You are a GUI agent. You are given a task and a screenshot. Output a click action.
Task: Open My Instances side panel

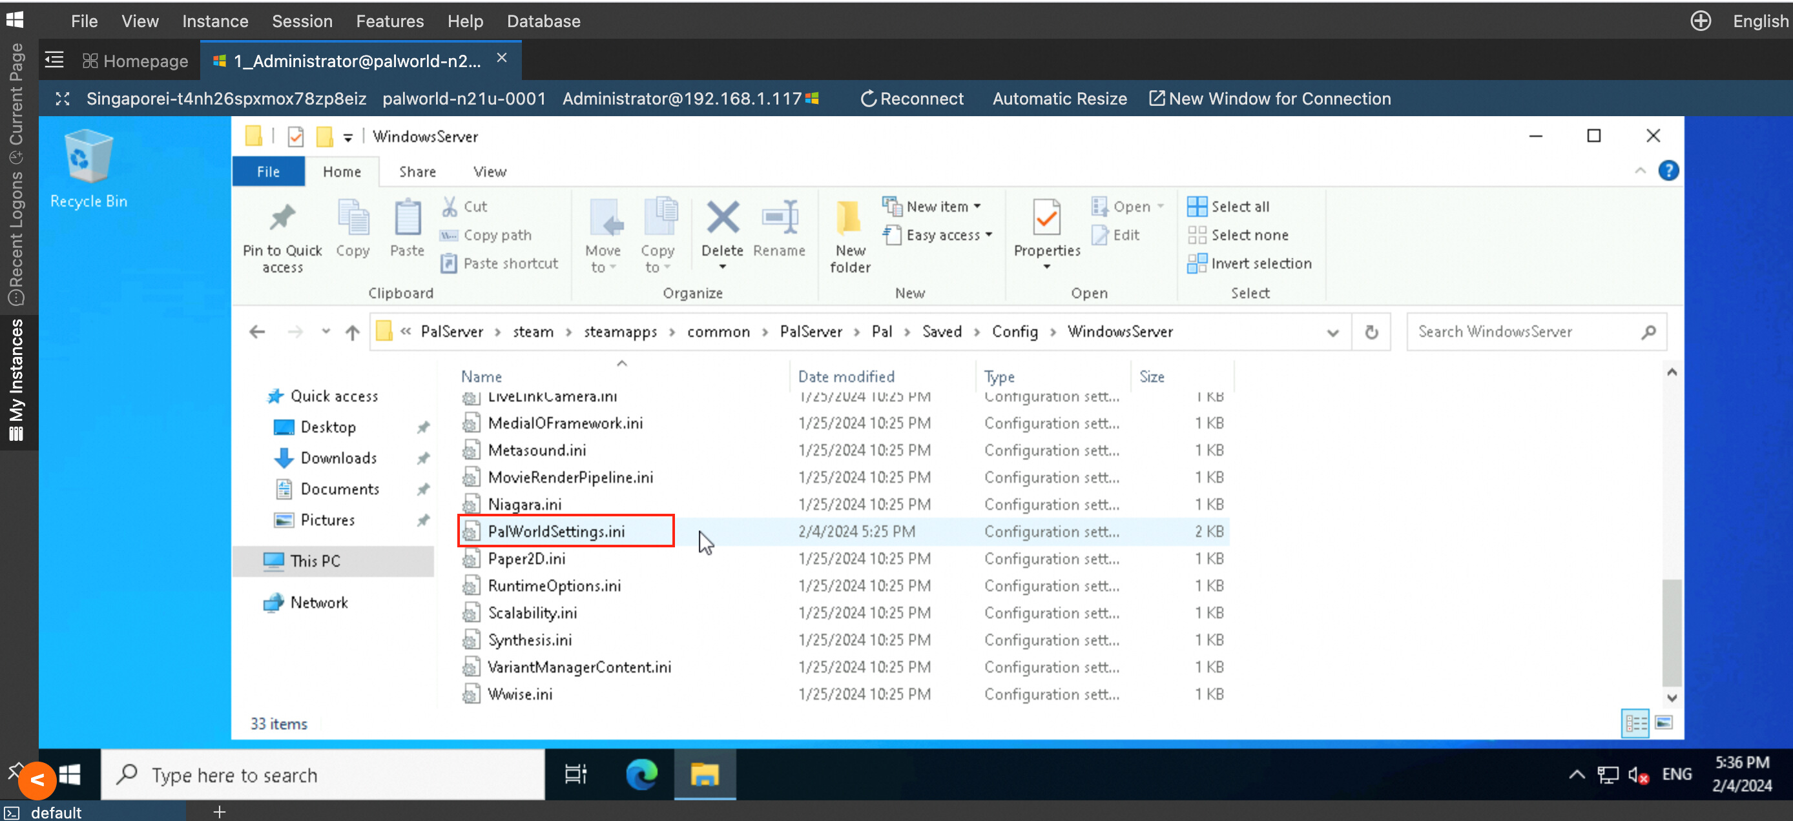[16, 380]
